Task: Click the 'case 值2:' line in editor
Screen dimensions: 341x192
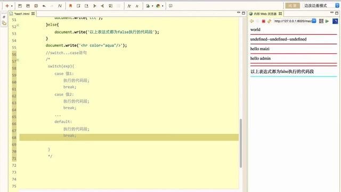Action: [64, 94]
